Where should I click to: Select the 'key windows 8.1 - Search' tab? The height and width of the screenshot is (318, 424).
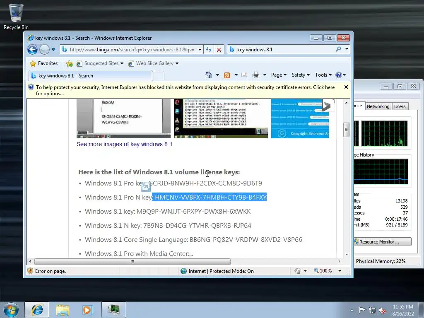point(90,76)
